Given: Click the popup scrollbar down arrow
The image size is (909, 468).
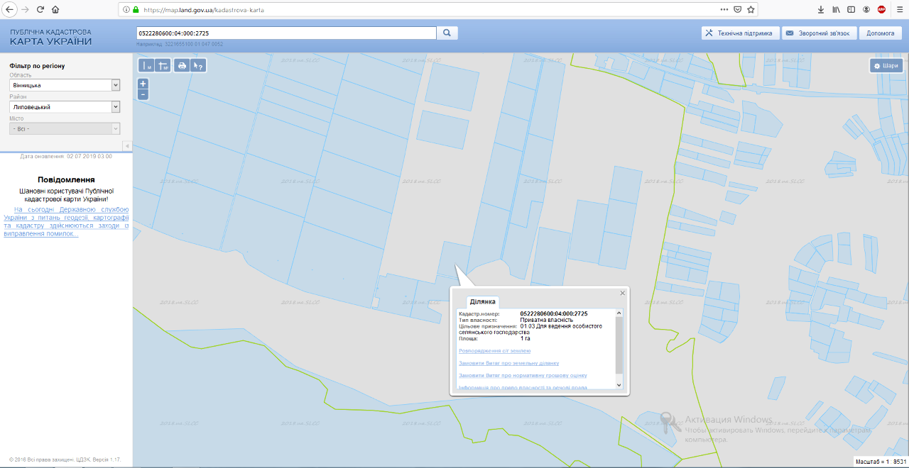Looking at the screenshot, I should (619, 384).
